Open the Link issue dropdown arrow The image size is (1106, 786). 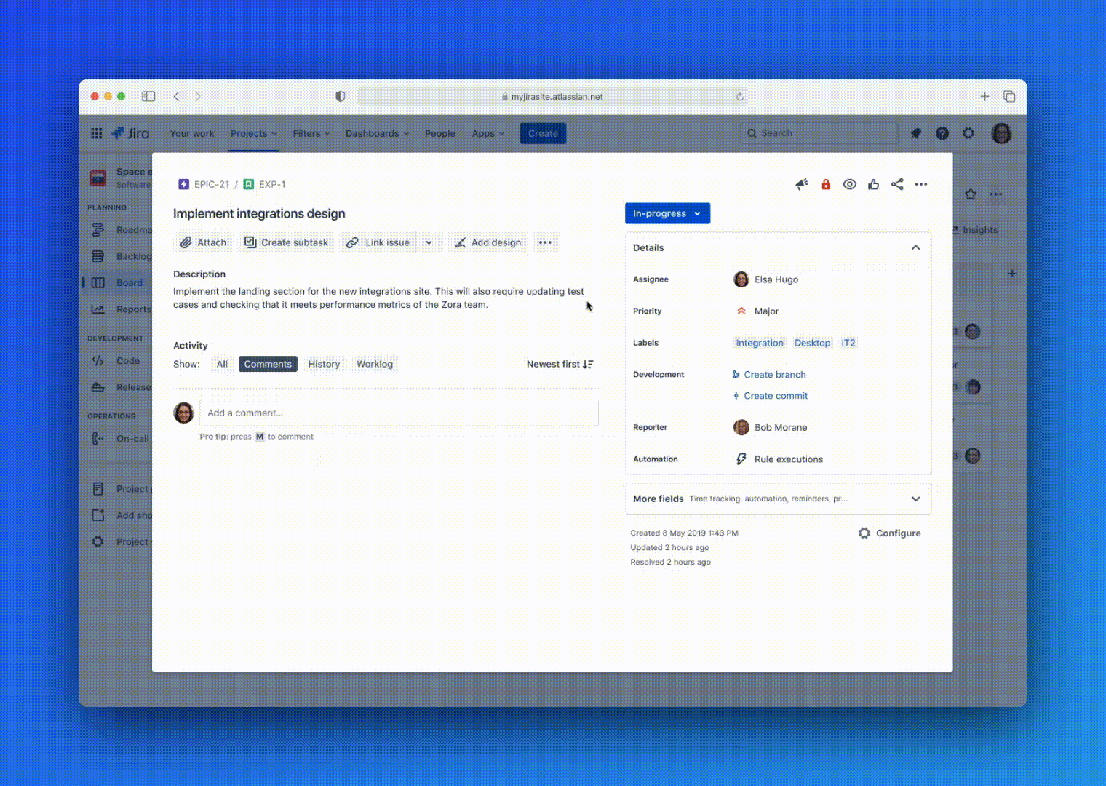429,242
